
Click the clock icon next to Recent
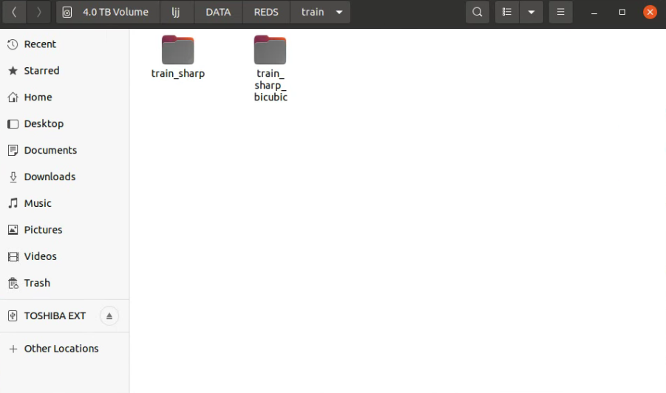tap(13, 44)
